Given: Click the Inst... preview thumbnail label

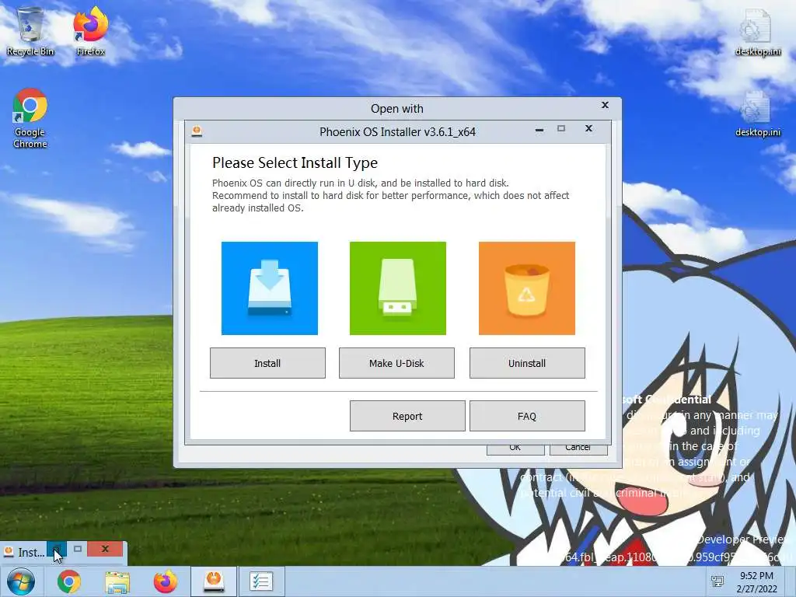Looking at the screenshot, I should (31, 553).
